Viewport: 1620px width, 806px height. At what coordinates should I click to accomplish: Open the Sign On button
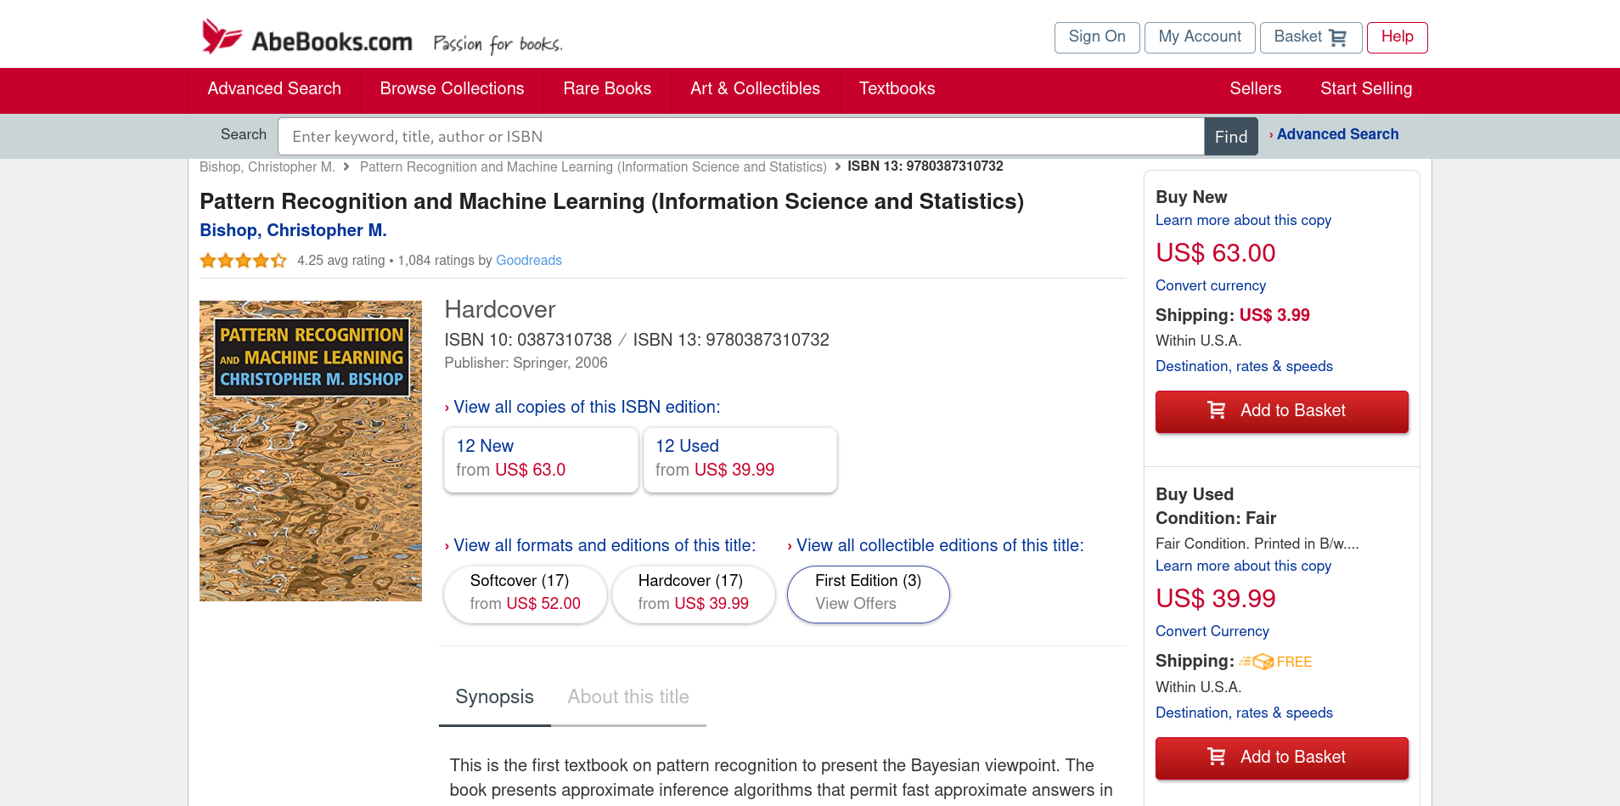1097,37
